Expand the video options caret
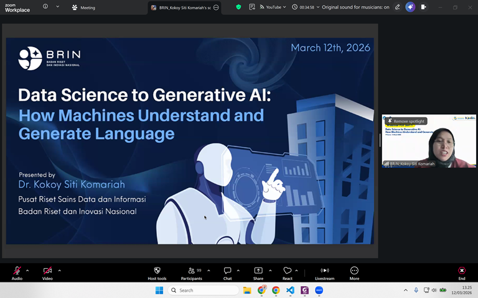The width and height of the screenshot is (478, 298). 60,270
